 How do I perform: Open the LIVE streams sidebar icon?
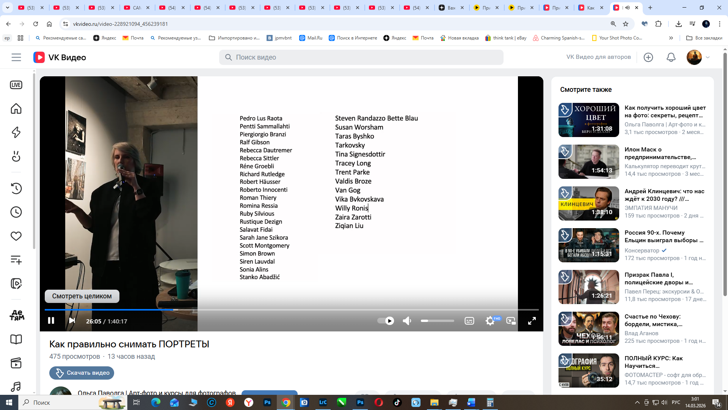16,85
